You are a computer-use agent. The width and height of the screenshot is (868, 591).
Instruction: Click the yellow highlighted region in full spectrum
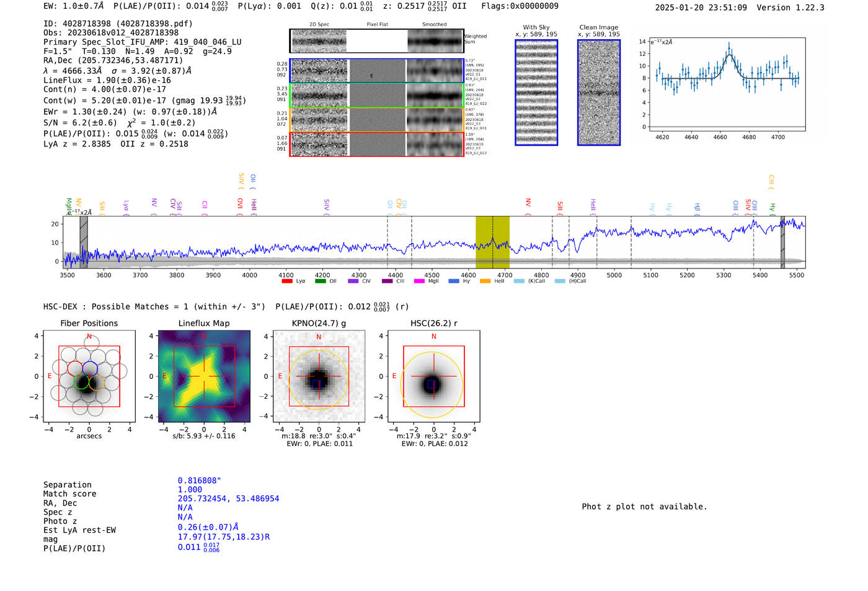(492, 242)
